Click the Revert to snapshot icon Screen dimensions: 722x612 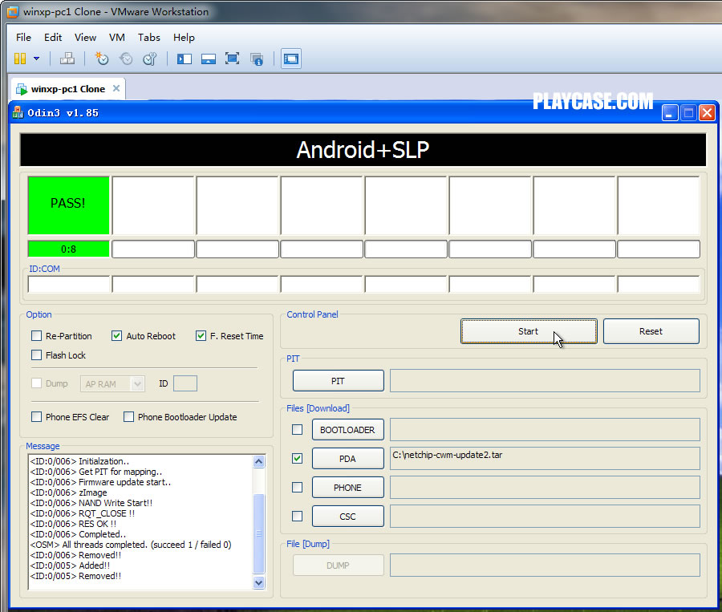click(x=126, y=59)
